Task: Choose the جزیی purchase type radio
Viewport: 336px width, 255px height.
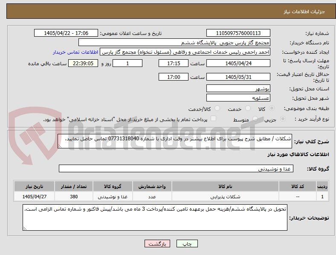Action: (x=283, y=119)
